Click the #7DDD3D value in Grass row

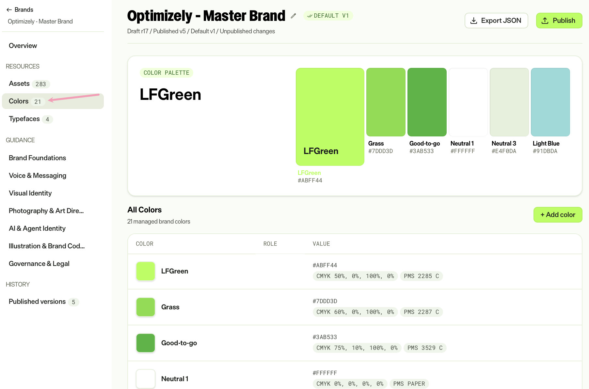[x=325, y=301]
